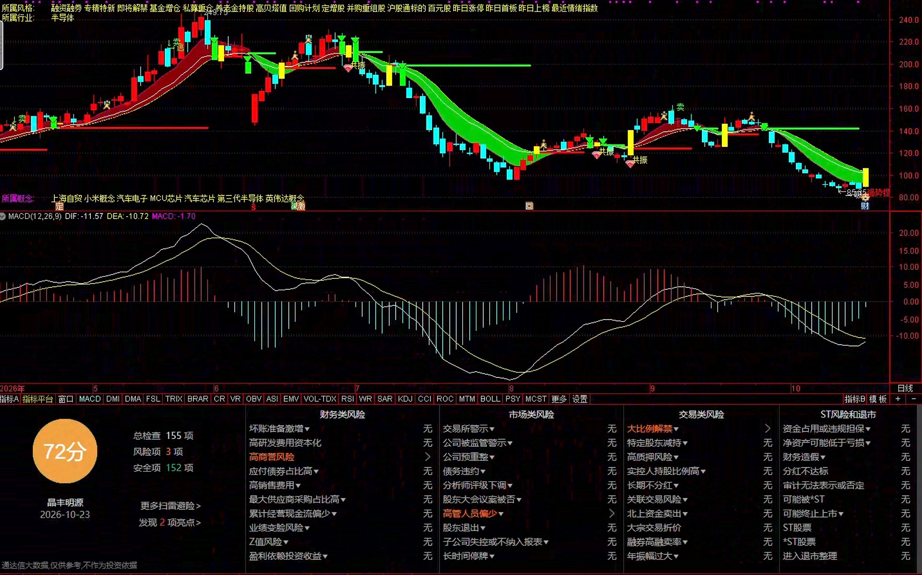This screenshot has height=575, width=922.
Task: Click the 英伟达概念 concept tag
Action: pyautogui.click(x=285, y=198)
